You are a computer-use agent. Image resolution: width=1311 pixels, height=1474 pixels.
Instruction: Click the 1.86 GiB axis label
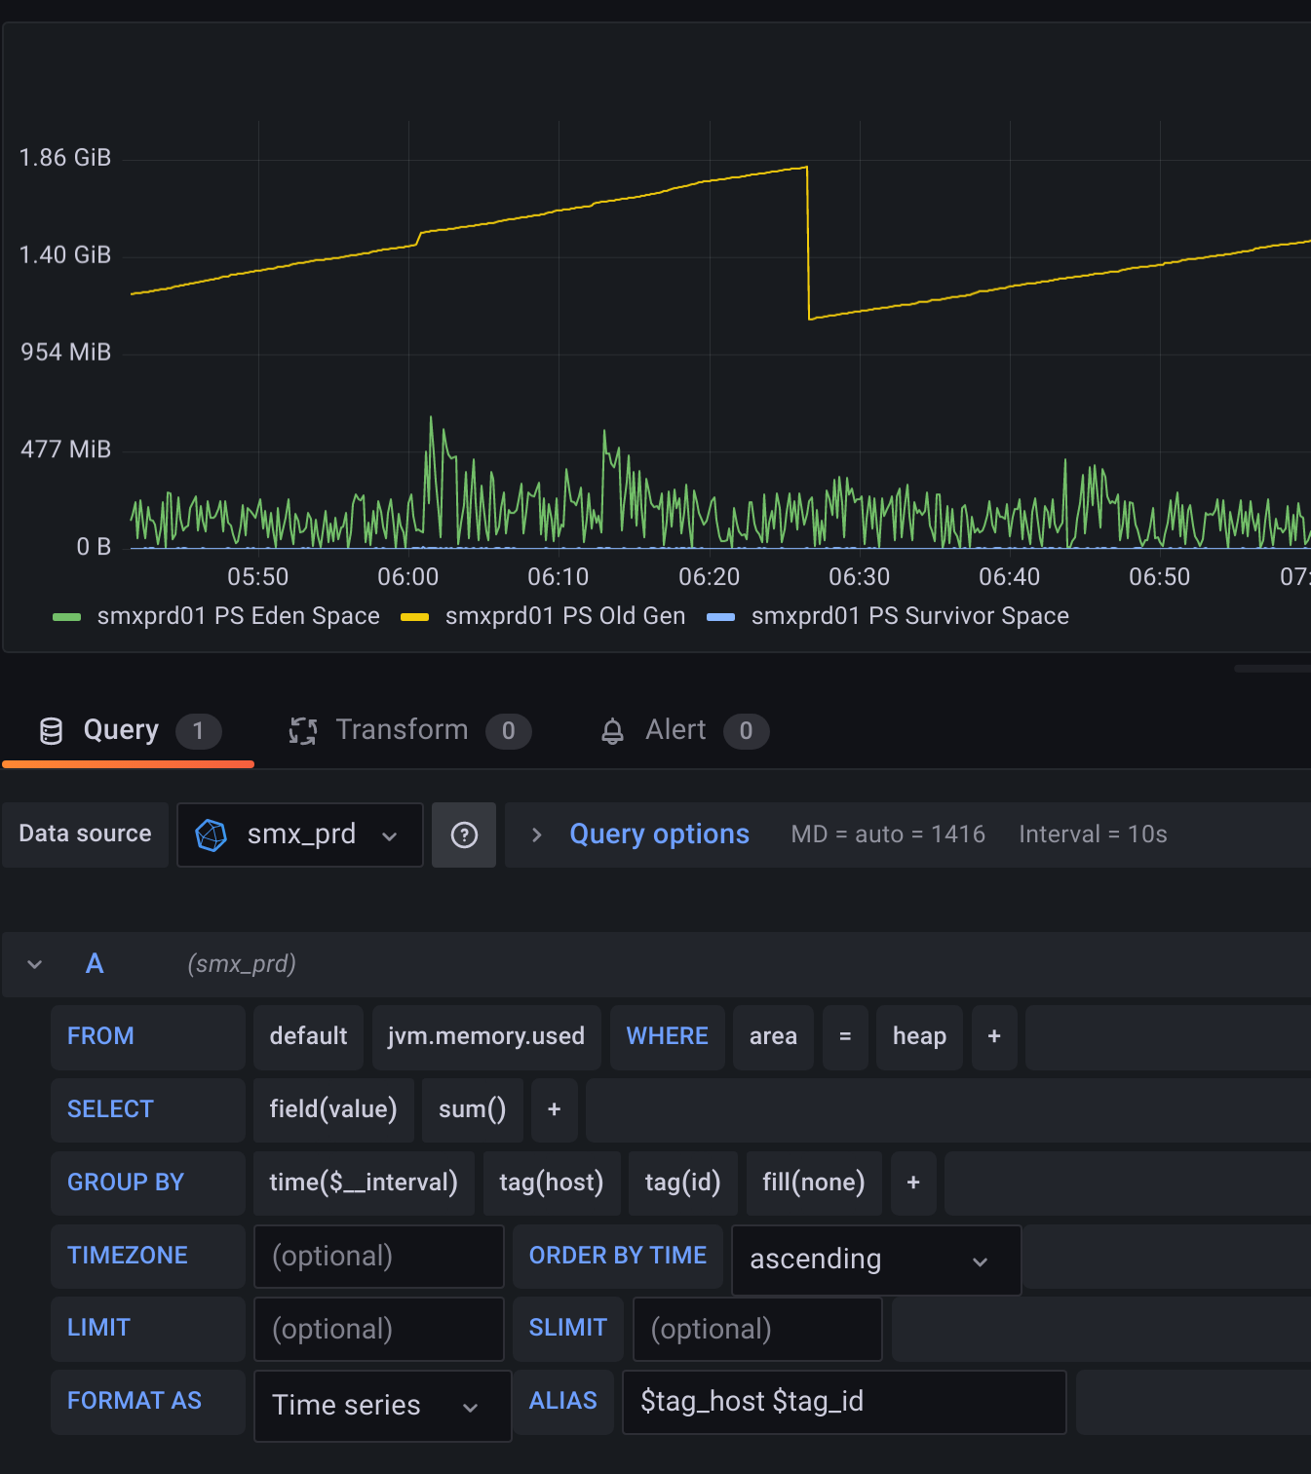coord(65,158)
